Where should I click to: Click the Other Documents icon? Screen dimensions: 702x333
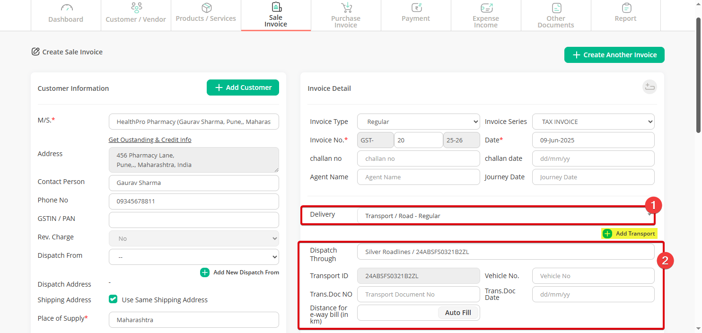click(556, 8)
